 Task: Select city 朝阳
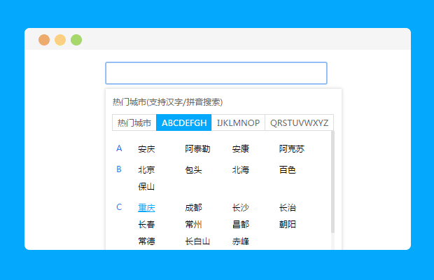click(288, 225)
